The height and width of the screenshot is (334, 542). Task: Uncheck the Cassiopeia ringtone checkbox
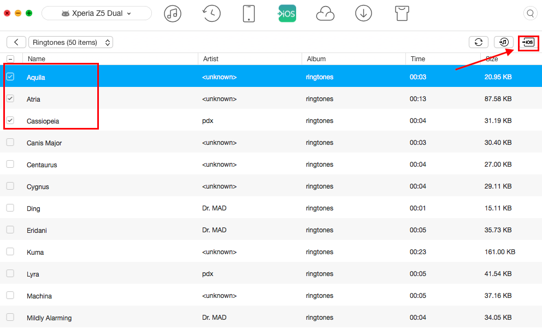point(10,120)
